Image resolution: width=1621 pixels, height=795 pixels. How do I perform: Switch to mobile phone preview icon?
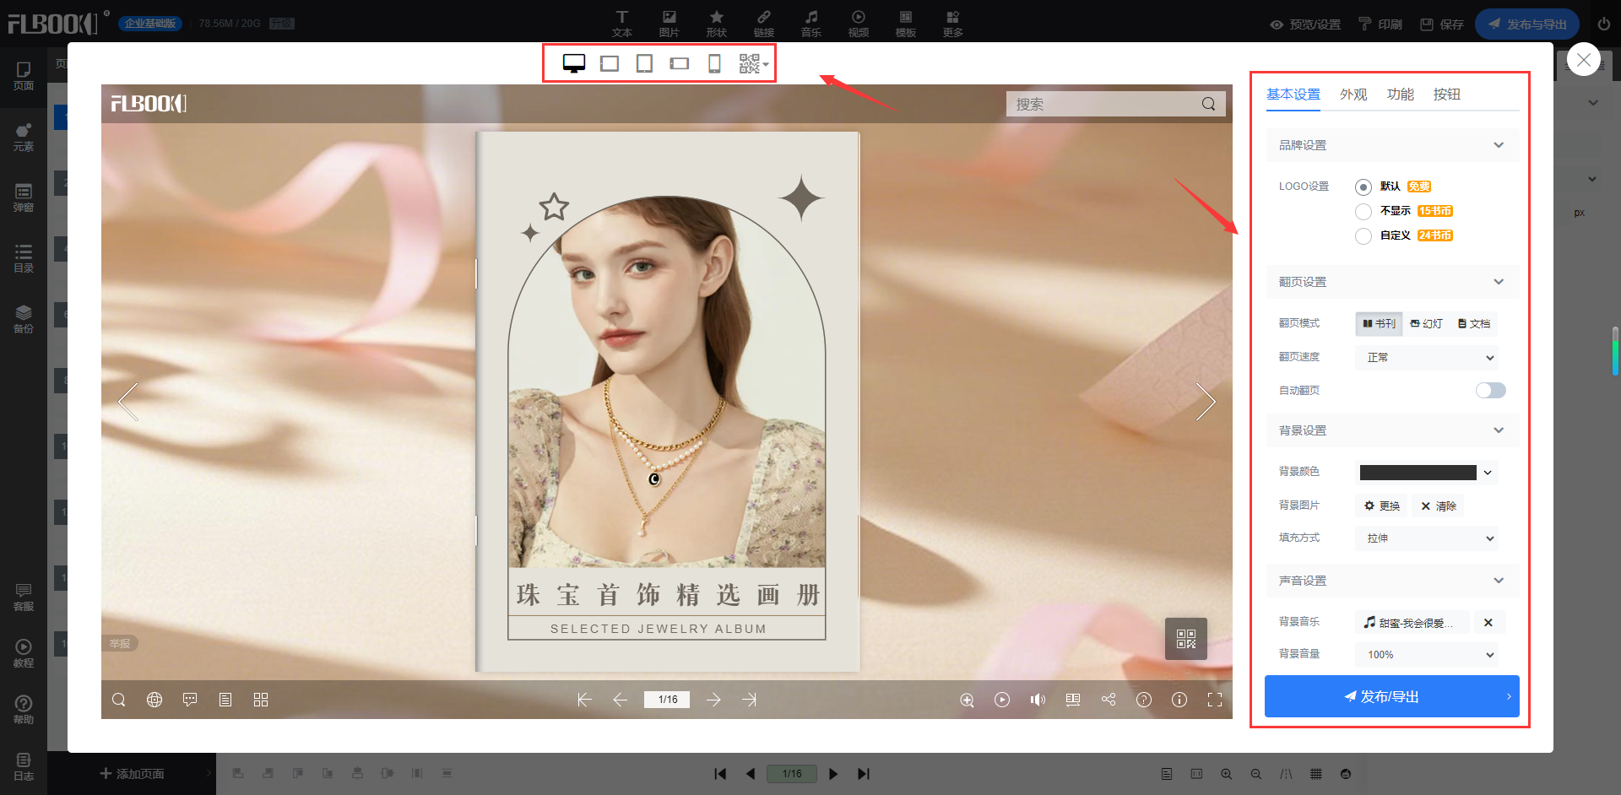pos(714,63)
